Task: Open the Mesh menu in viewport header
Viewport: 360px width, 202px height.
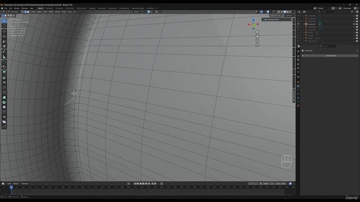Action: tap(51, 12)
